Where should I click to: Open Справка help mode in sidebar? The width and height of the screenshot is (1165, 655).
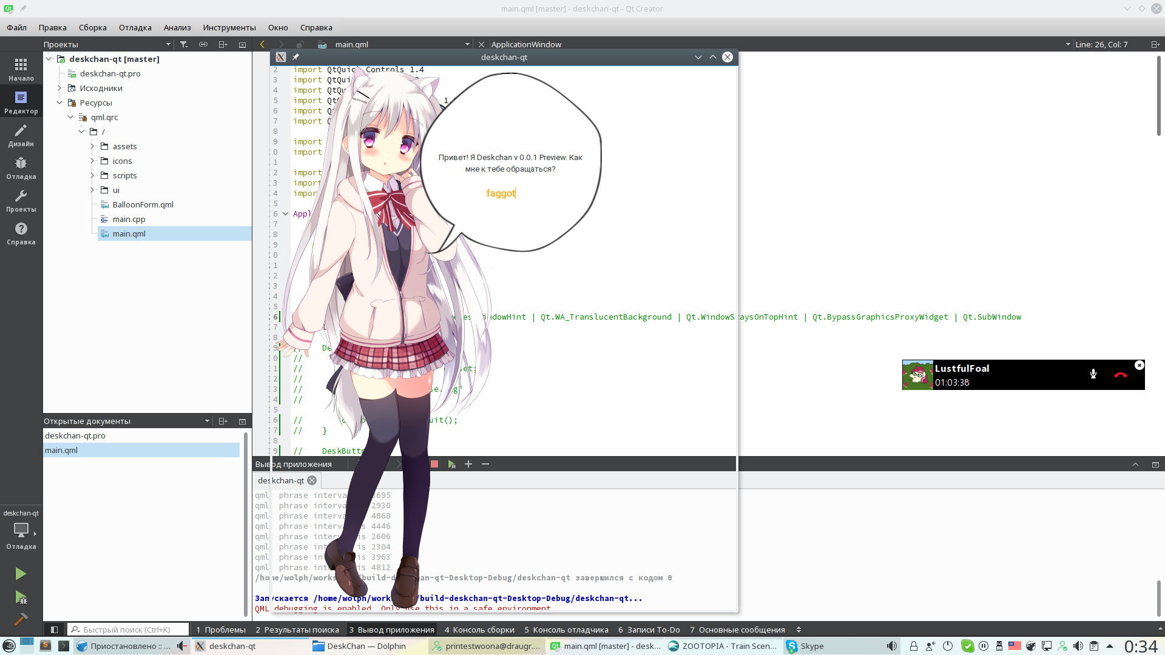pyautogui.click(x=21, y=233)
